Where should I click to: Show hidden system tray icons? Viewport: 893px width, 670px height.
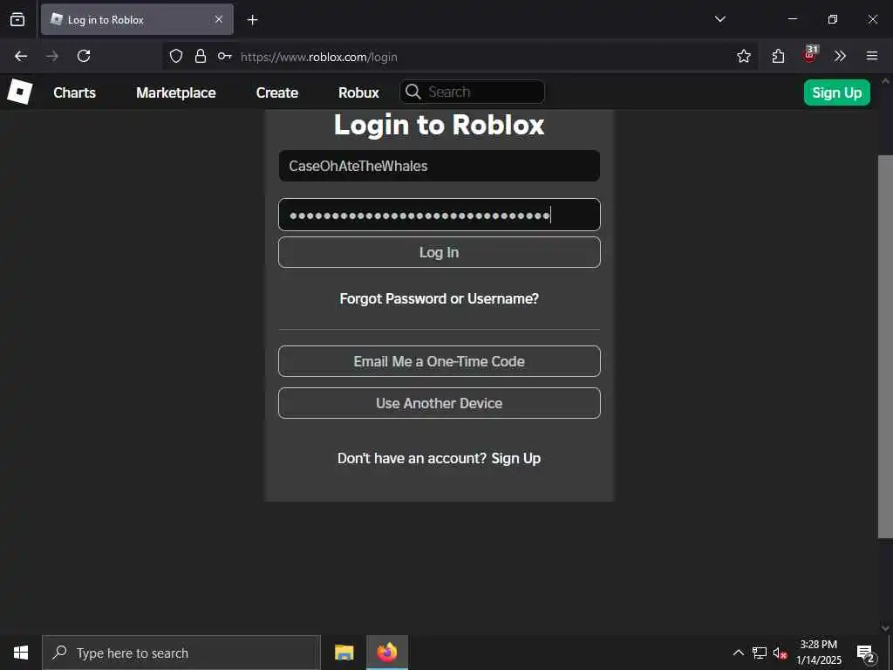pyautogui.click(x=738, y=653)
